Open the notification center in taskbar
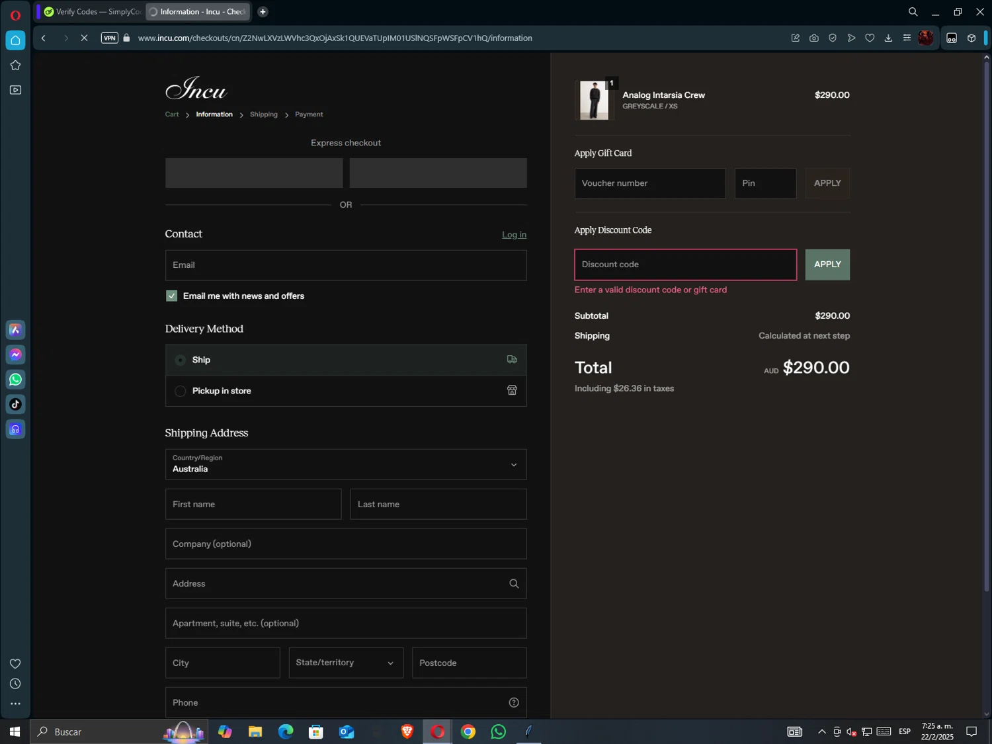This screenshot has height=744, width=992. [x=971, y=732]
